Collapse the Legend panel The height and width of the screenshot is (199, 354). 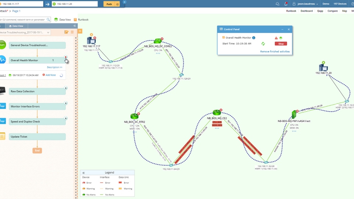pos(83,172)
